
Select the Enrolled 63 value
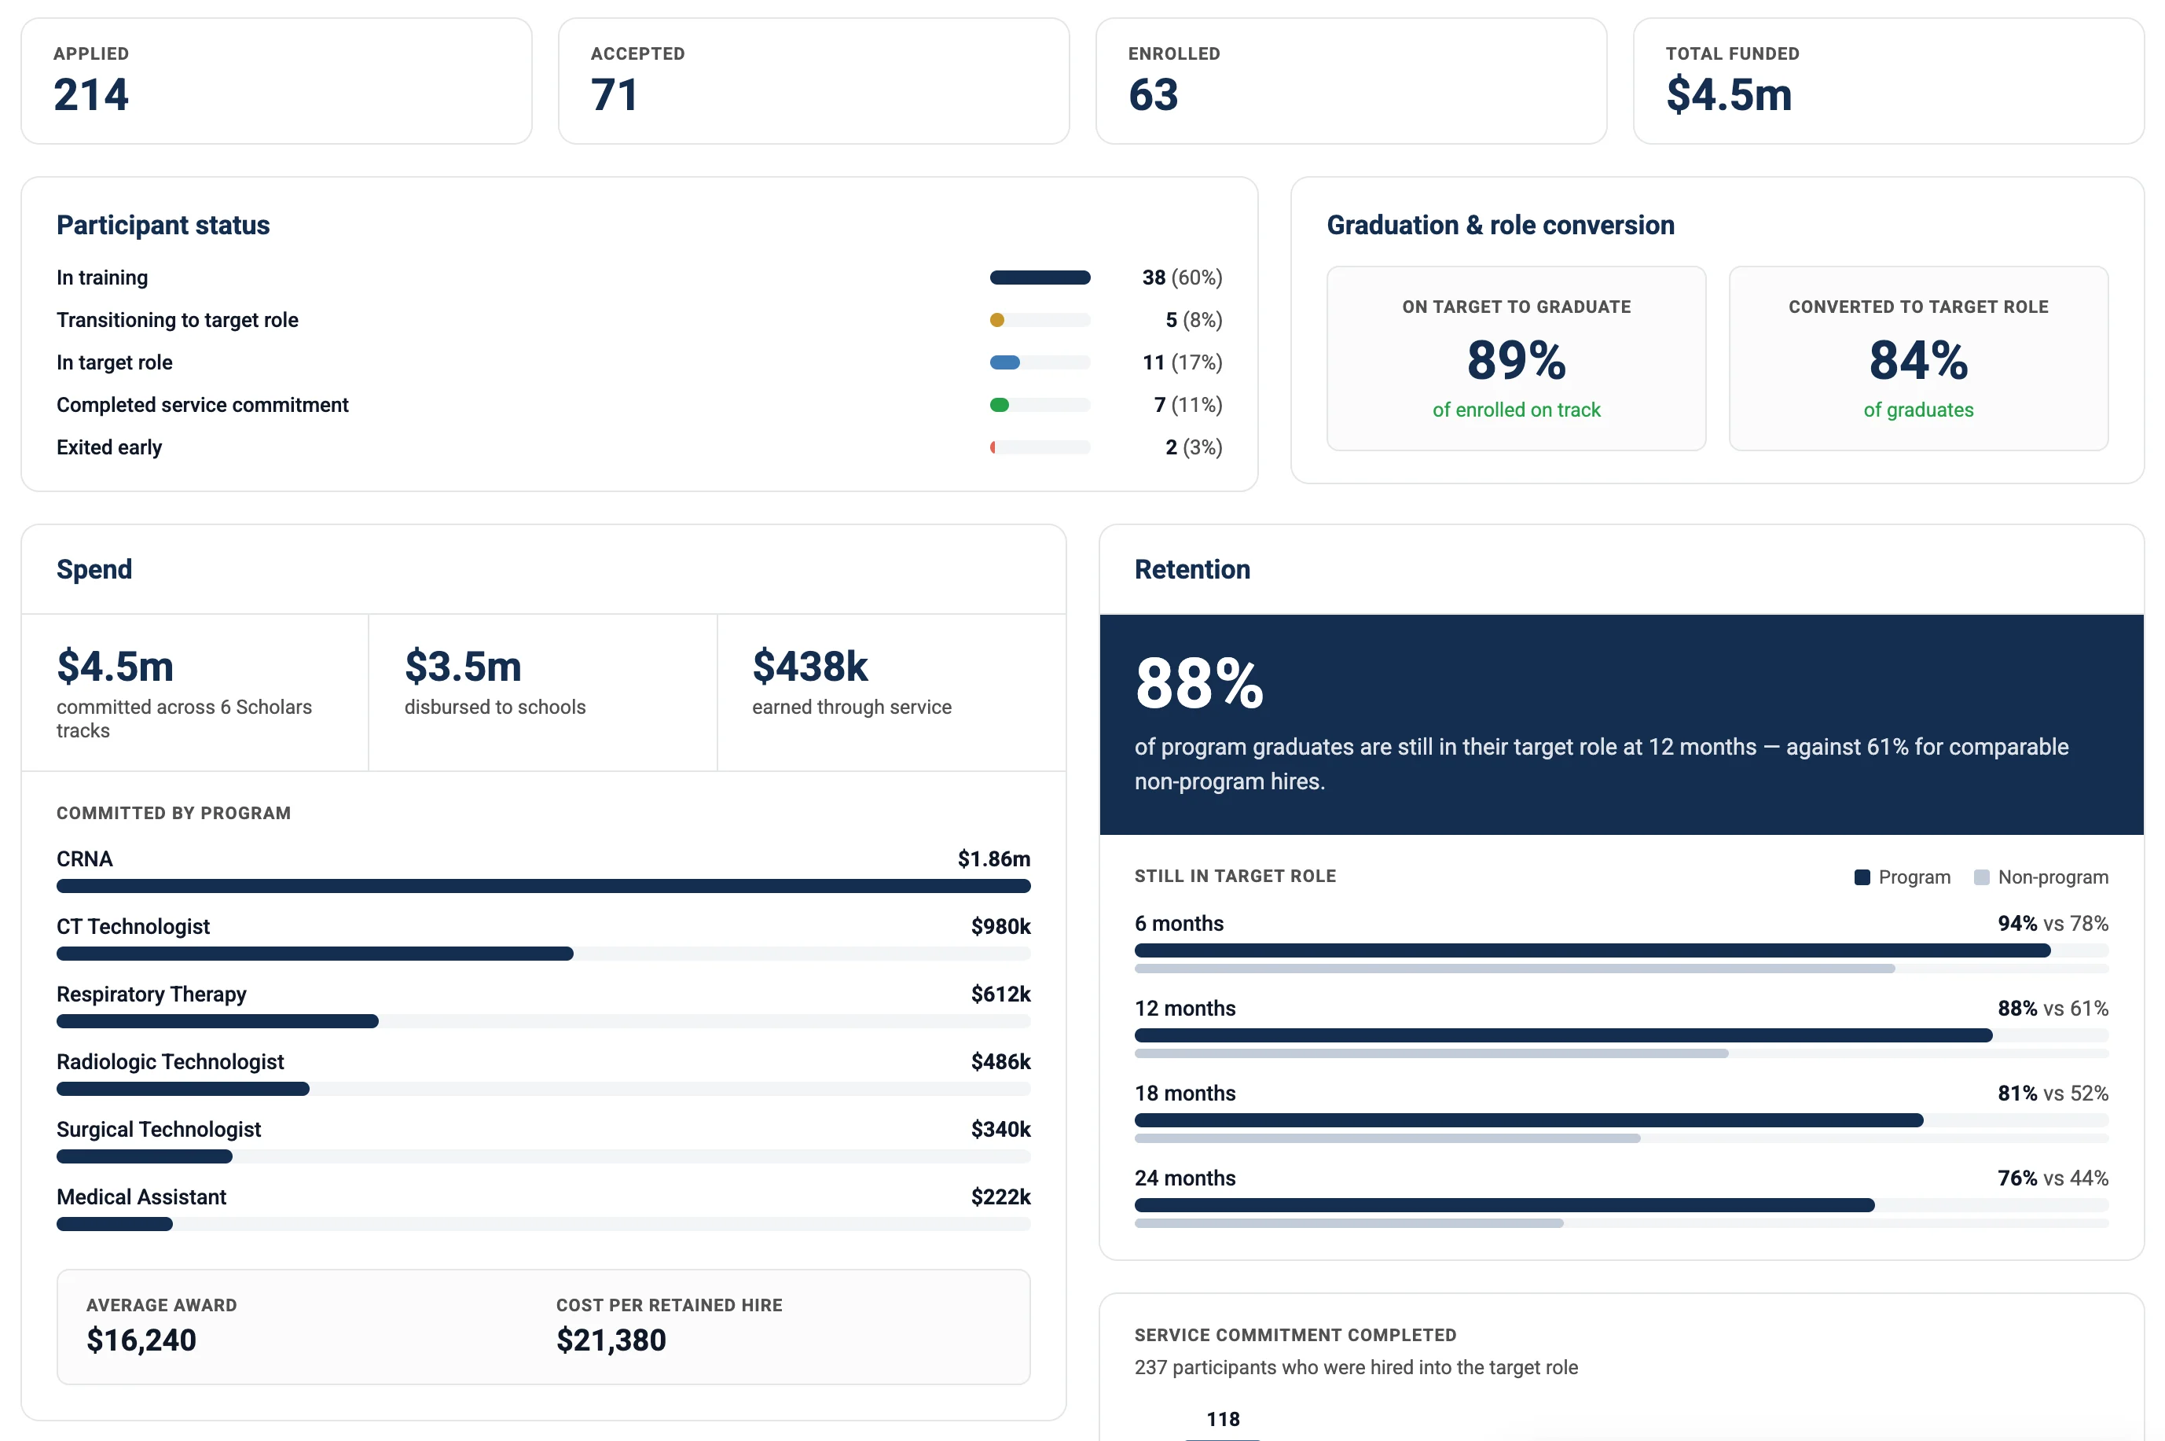point(1153,94)
